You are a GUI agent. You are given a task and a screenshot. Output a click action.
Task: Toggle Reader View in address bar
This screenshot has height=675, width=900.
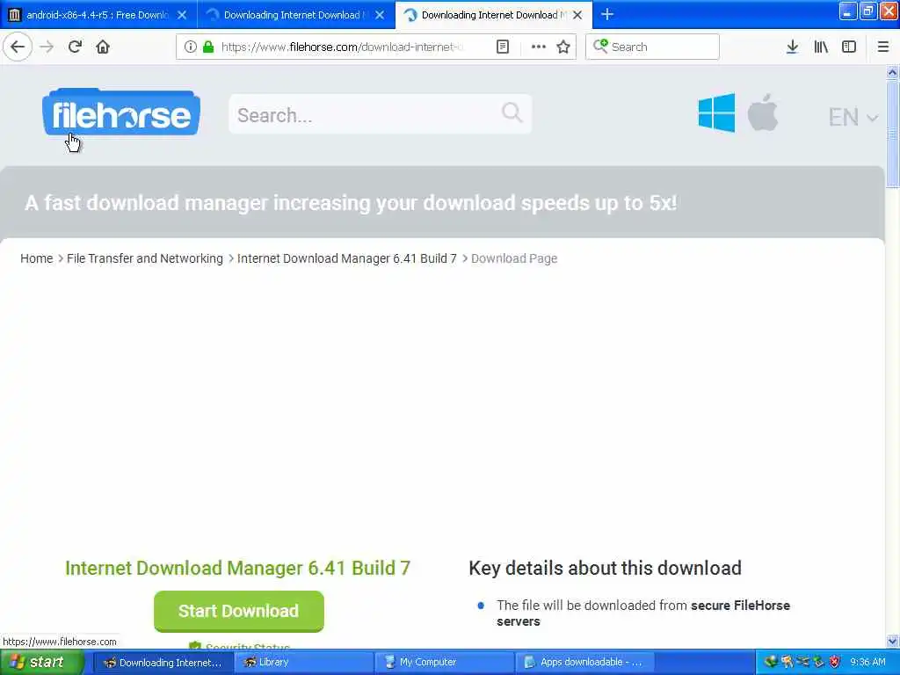click(503, 47)
